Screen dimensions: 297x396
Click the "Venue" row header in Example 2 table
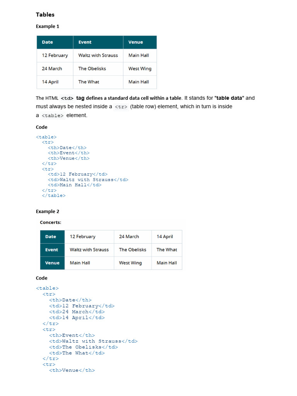point(52,263)
